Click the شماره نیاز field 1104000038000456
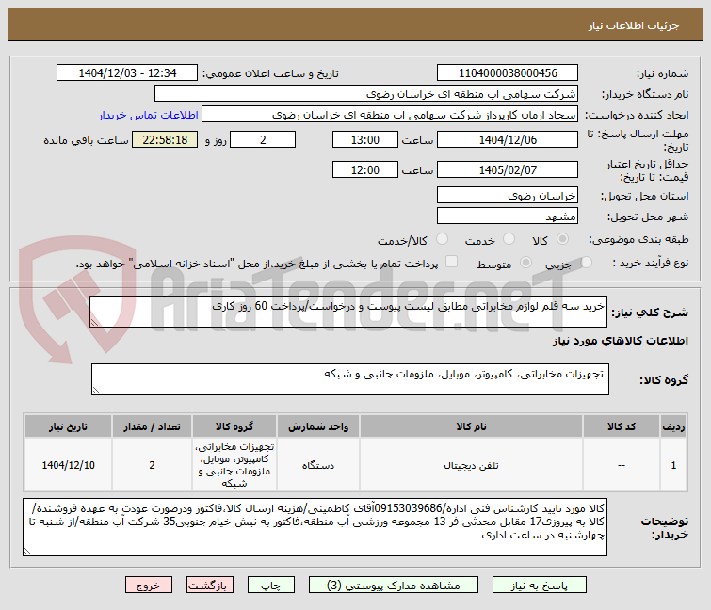711x610 pixels. (x=508, y=72)
